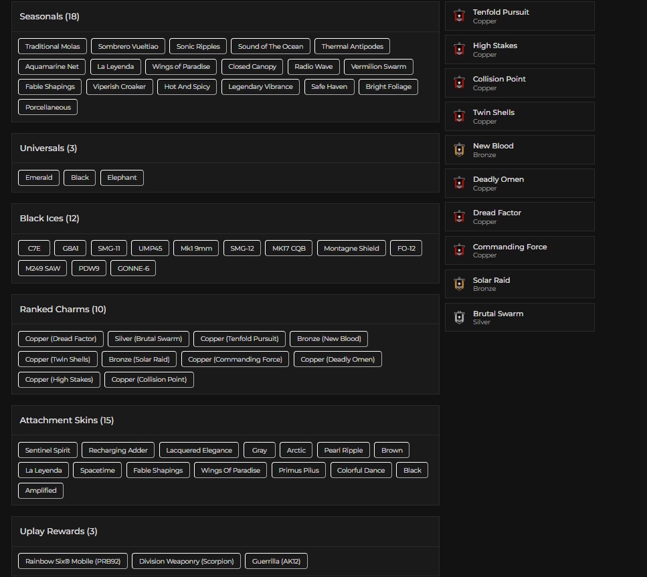Select the Primus Pilus attachment skin
This screenshot has height=577, width=647.
[298, 471]
